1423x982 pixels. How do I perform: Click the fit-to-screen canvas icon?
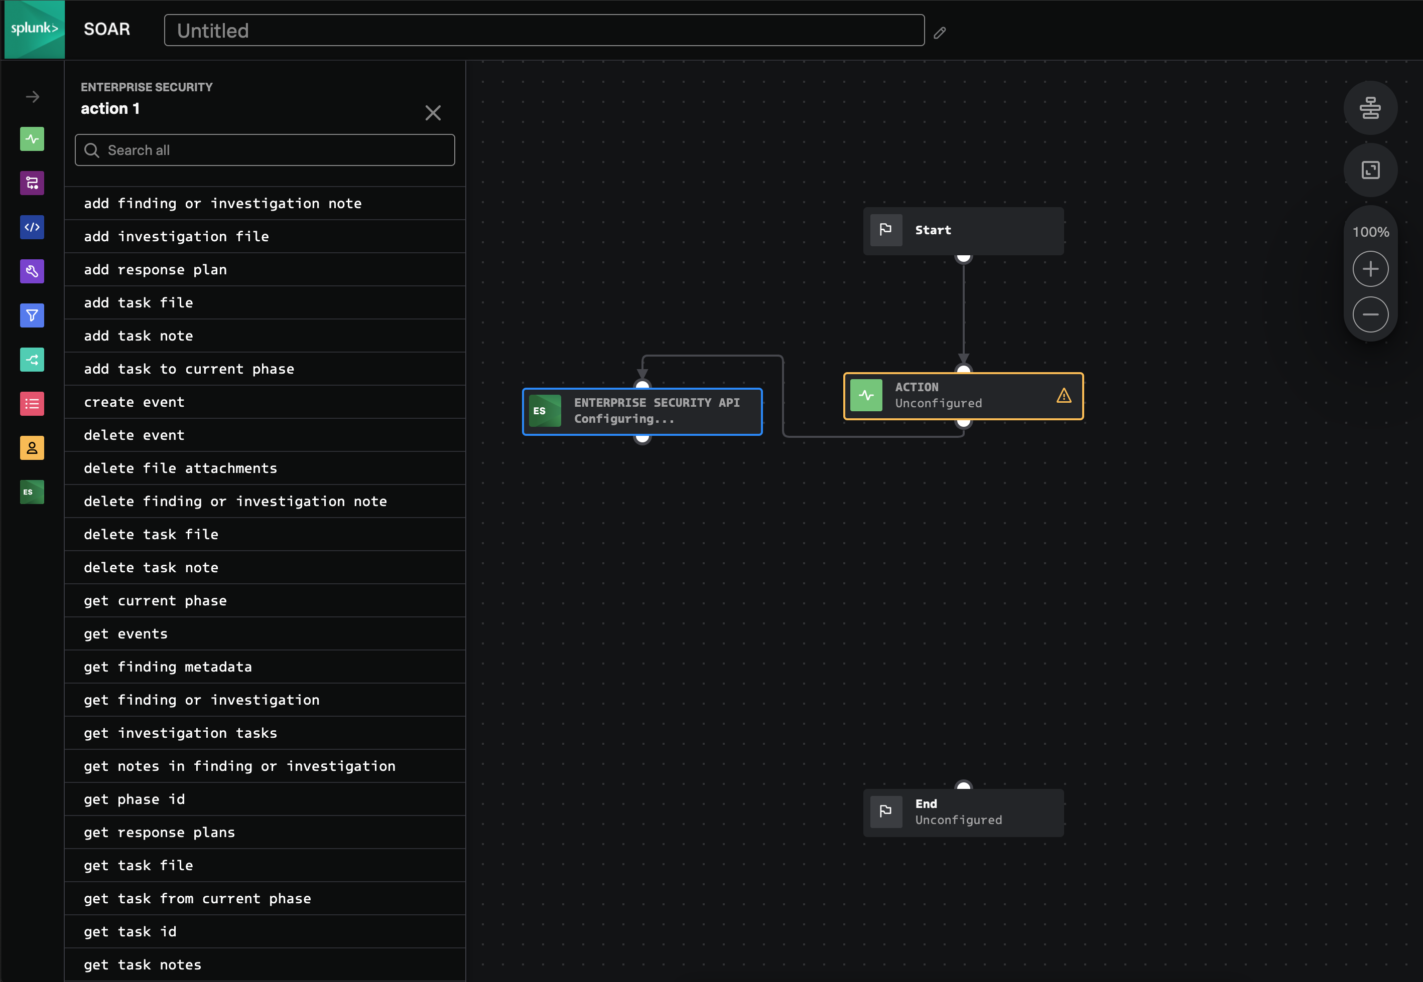click(x=1370, y=170)
